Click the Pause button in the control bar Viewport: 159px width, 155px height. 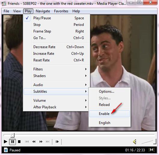point(12,141)
